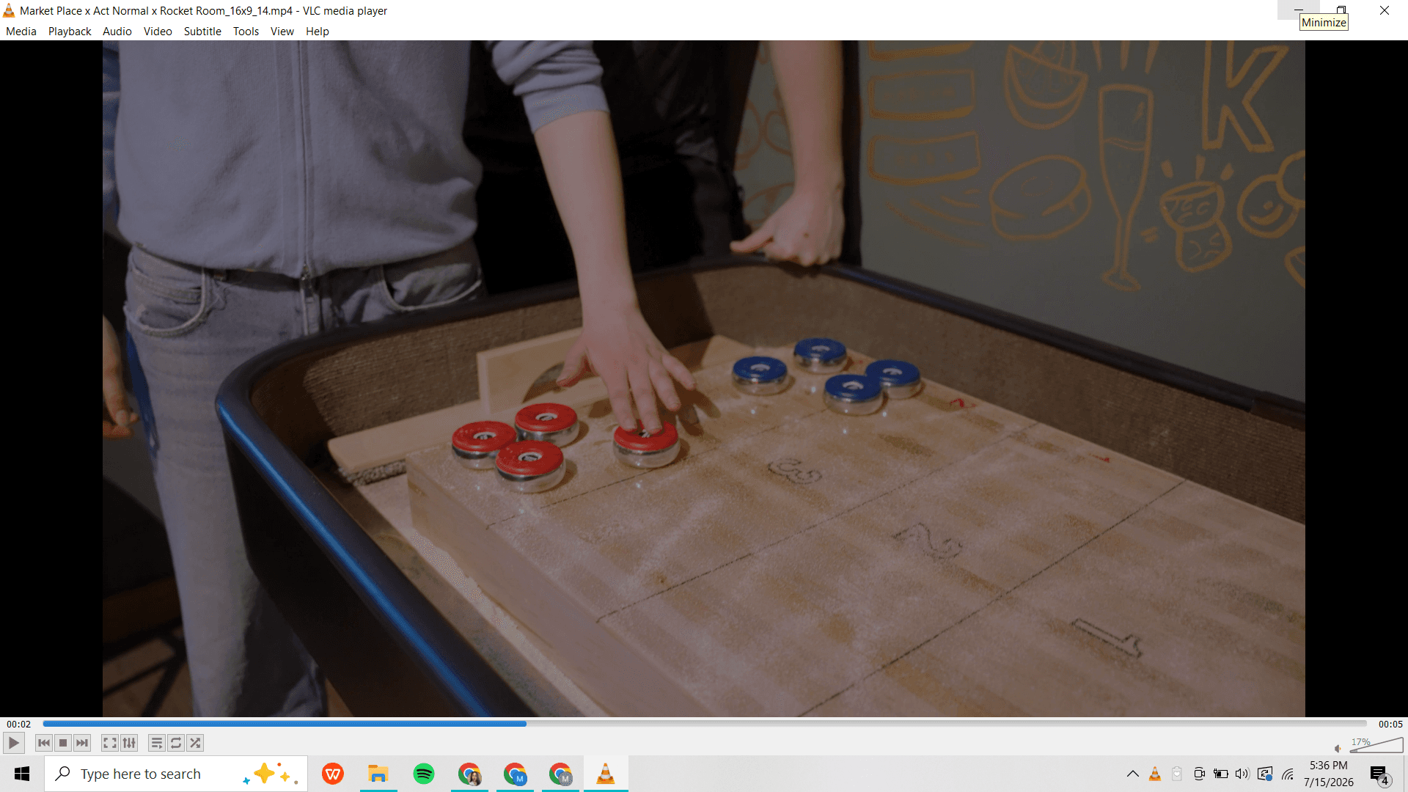The image size is (1408, 792).
Task: Open the Playback menu
Action: click(x=70, y=32)
